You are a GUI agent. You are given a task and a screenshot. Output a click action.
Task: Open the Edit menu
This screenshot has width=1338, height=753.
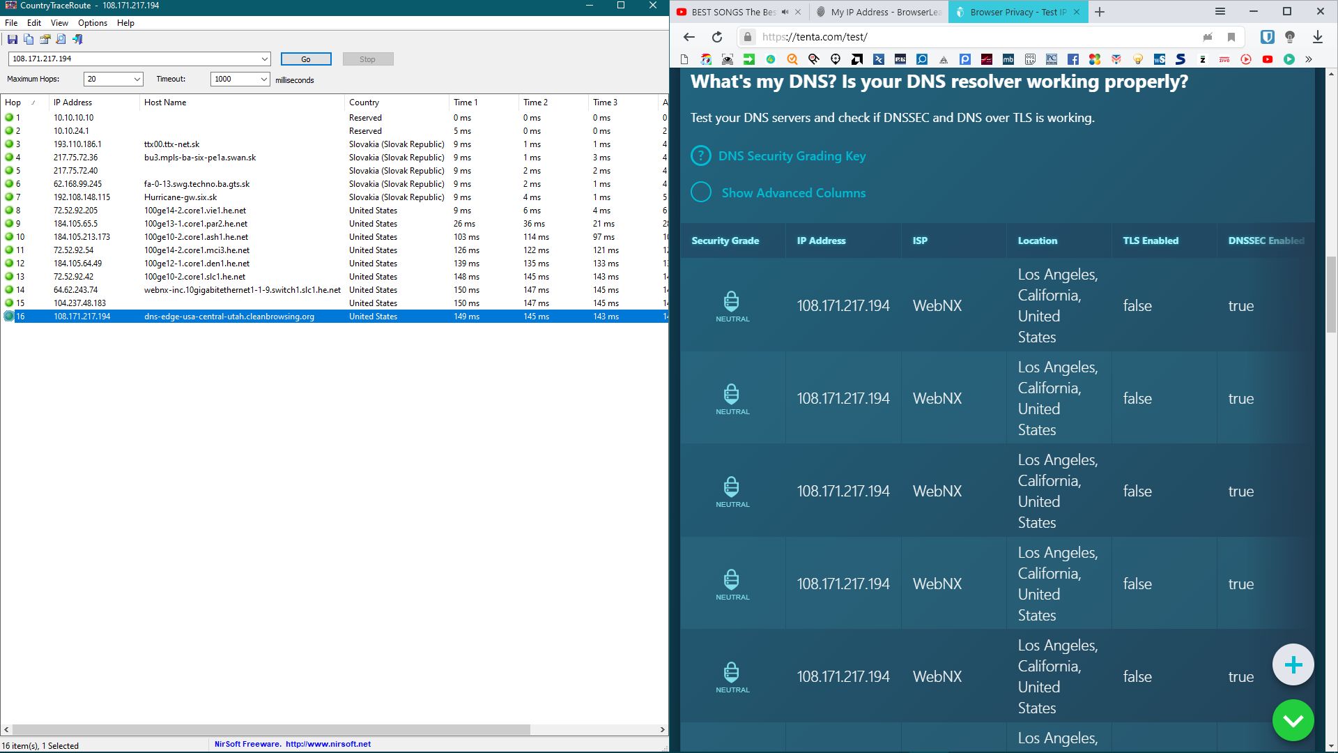[34, 23]
